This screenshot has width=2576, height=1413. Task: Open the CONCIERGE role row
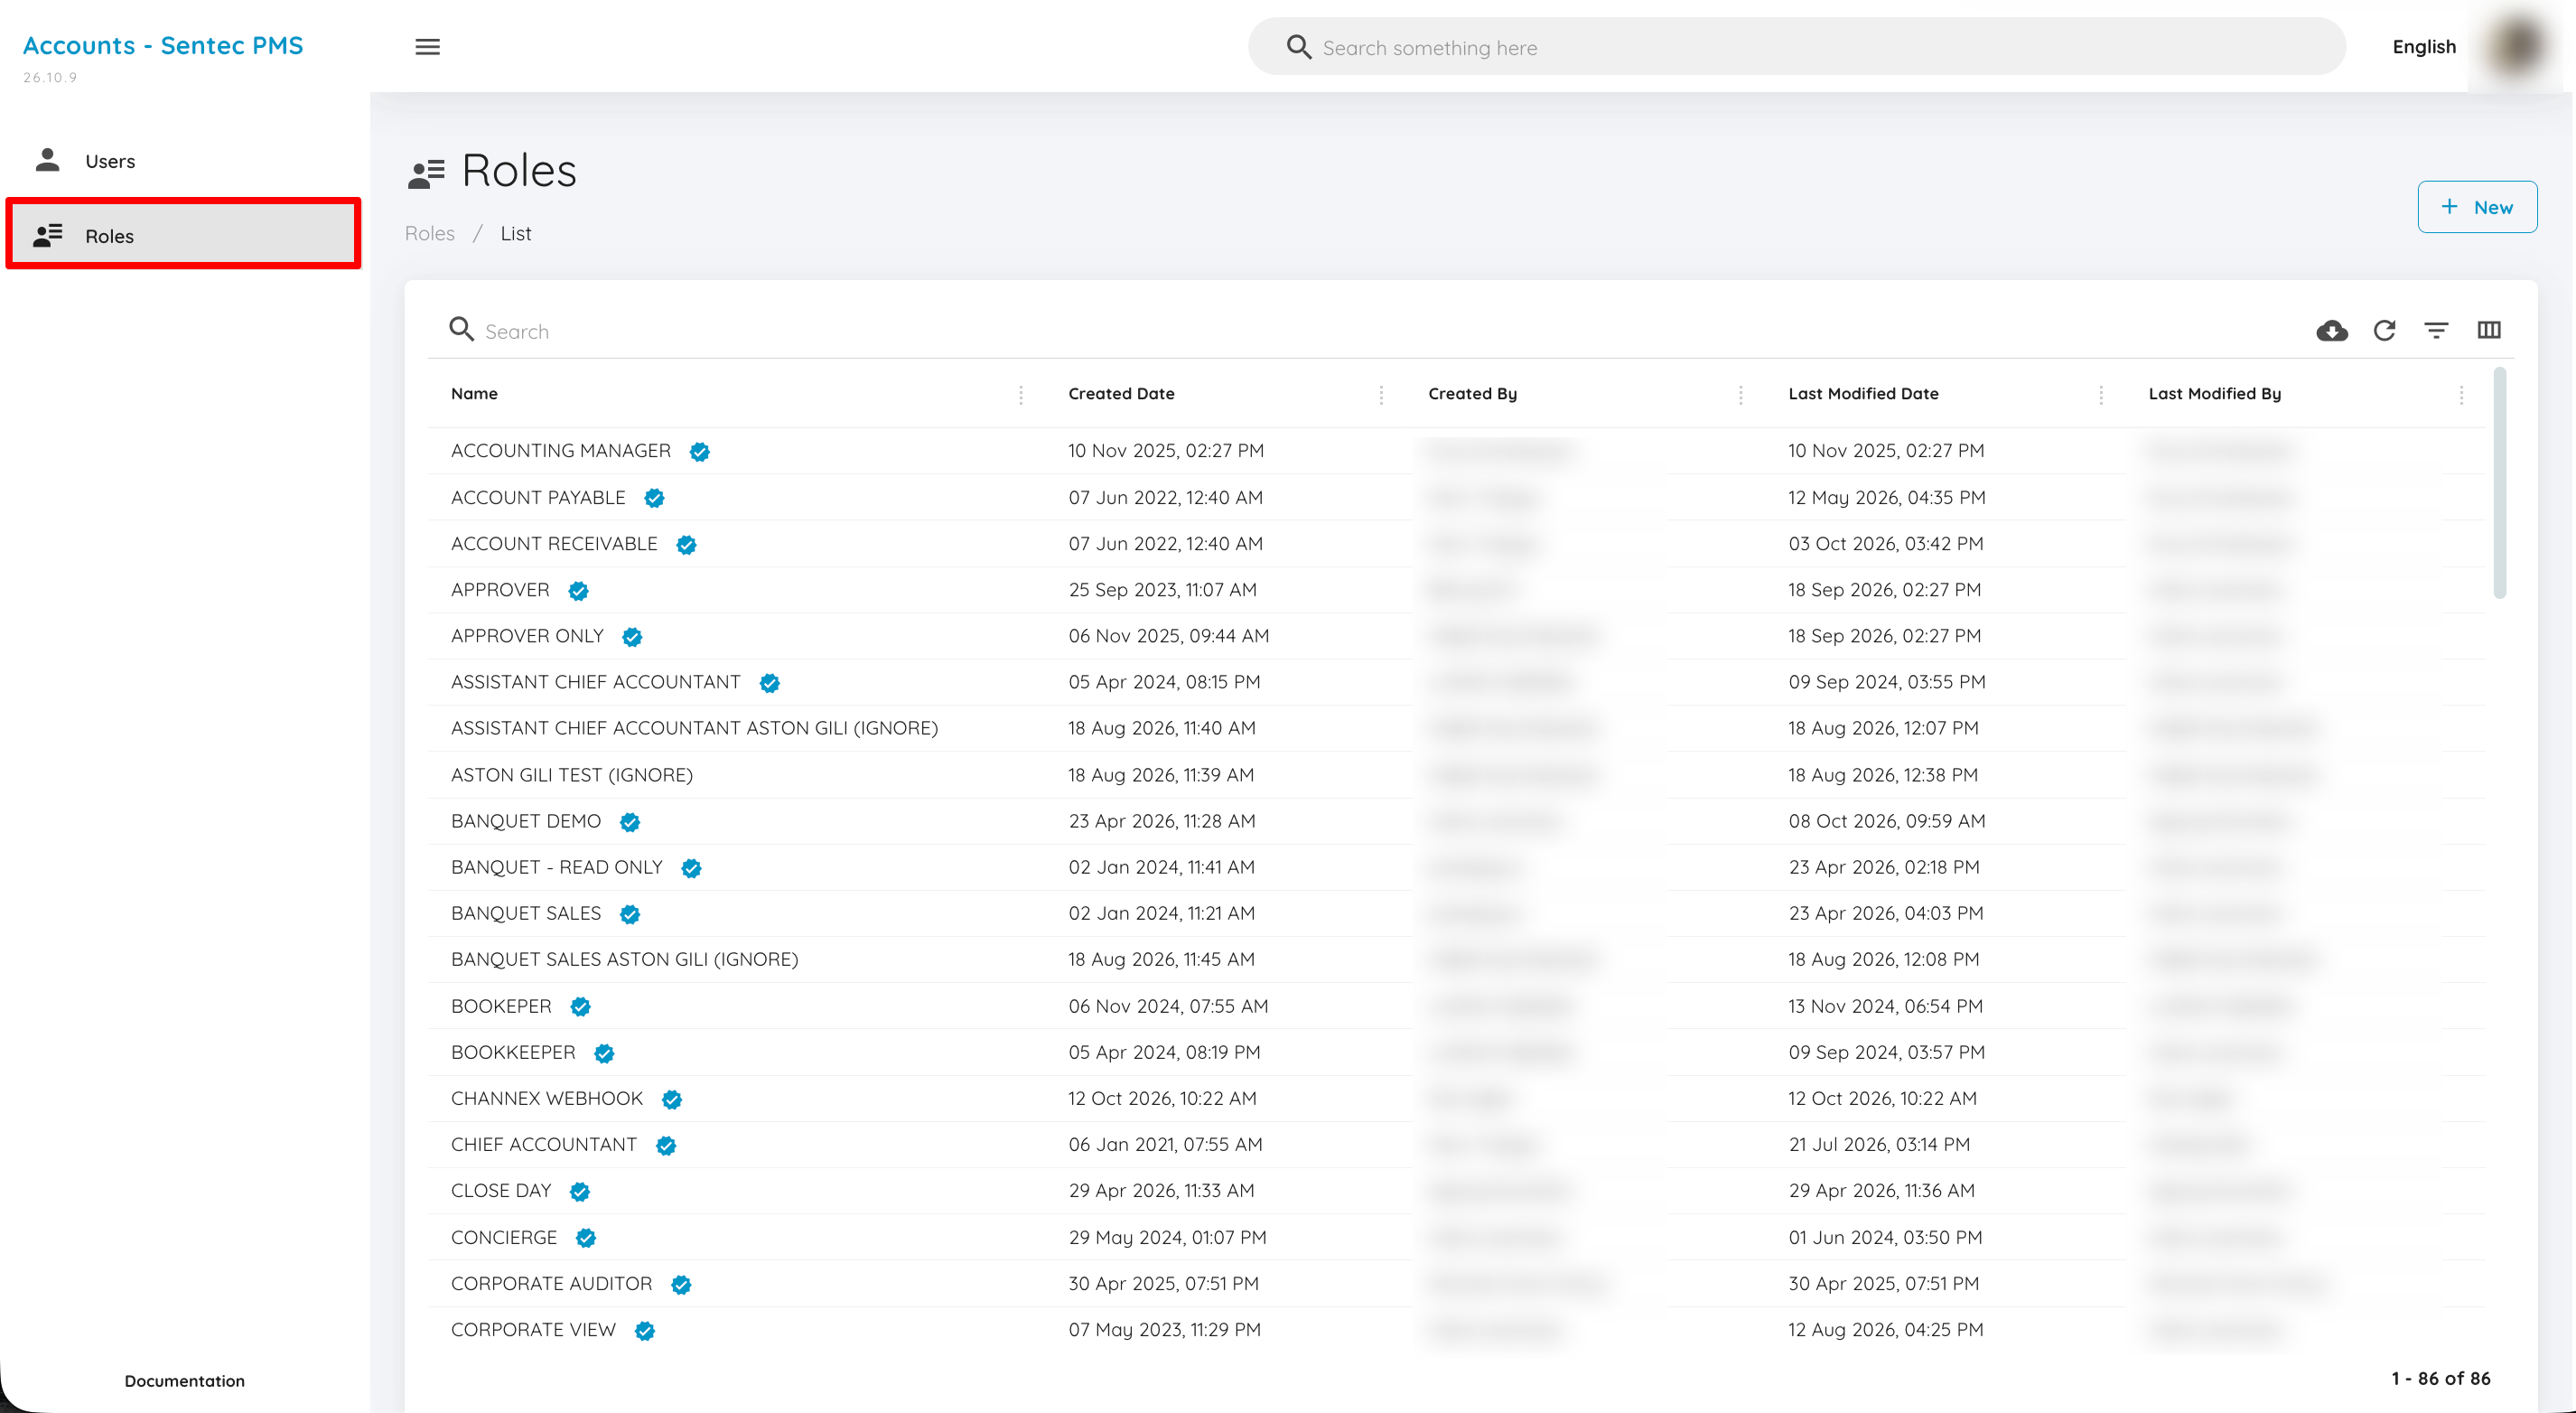point(1456,1237)
